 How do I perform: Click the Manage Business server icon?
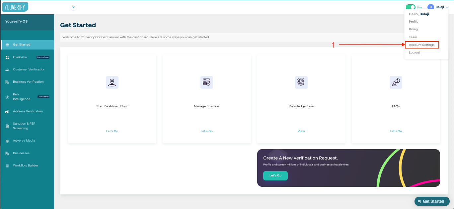[206, 82]
